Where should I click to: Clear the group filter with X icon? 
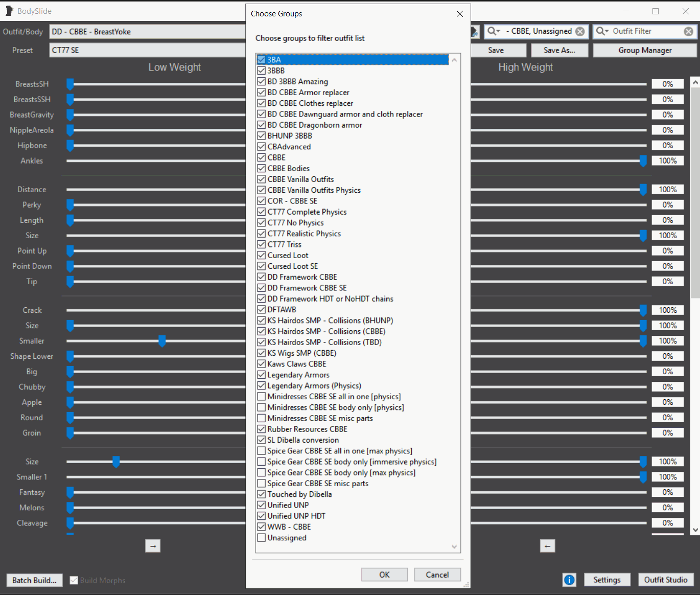tap(580, 31)
